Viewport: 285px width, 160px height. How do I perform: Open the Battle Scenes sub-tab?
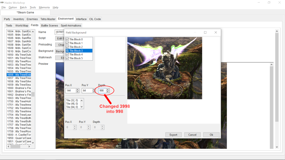coord(49,26)
